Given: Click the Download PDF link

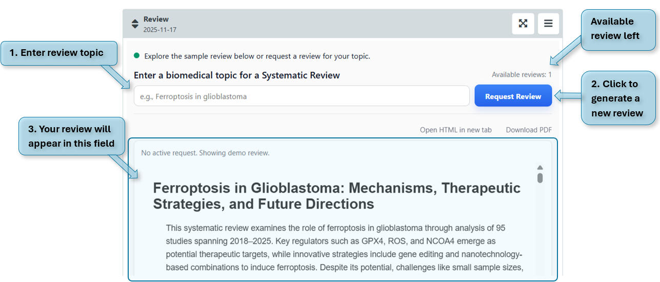Looking at the screenshot, I should (529, 130).
